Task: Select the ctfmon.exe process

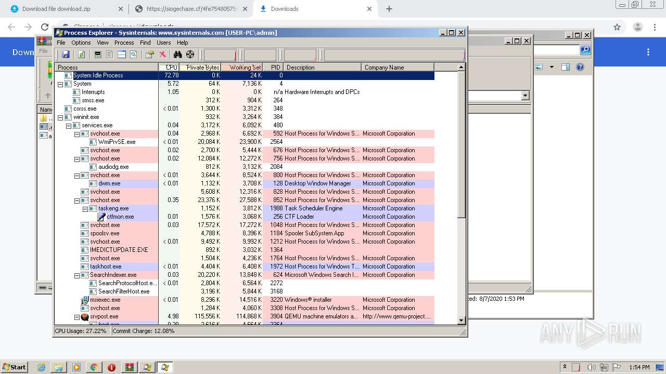Action: (x=245, y=217)
